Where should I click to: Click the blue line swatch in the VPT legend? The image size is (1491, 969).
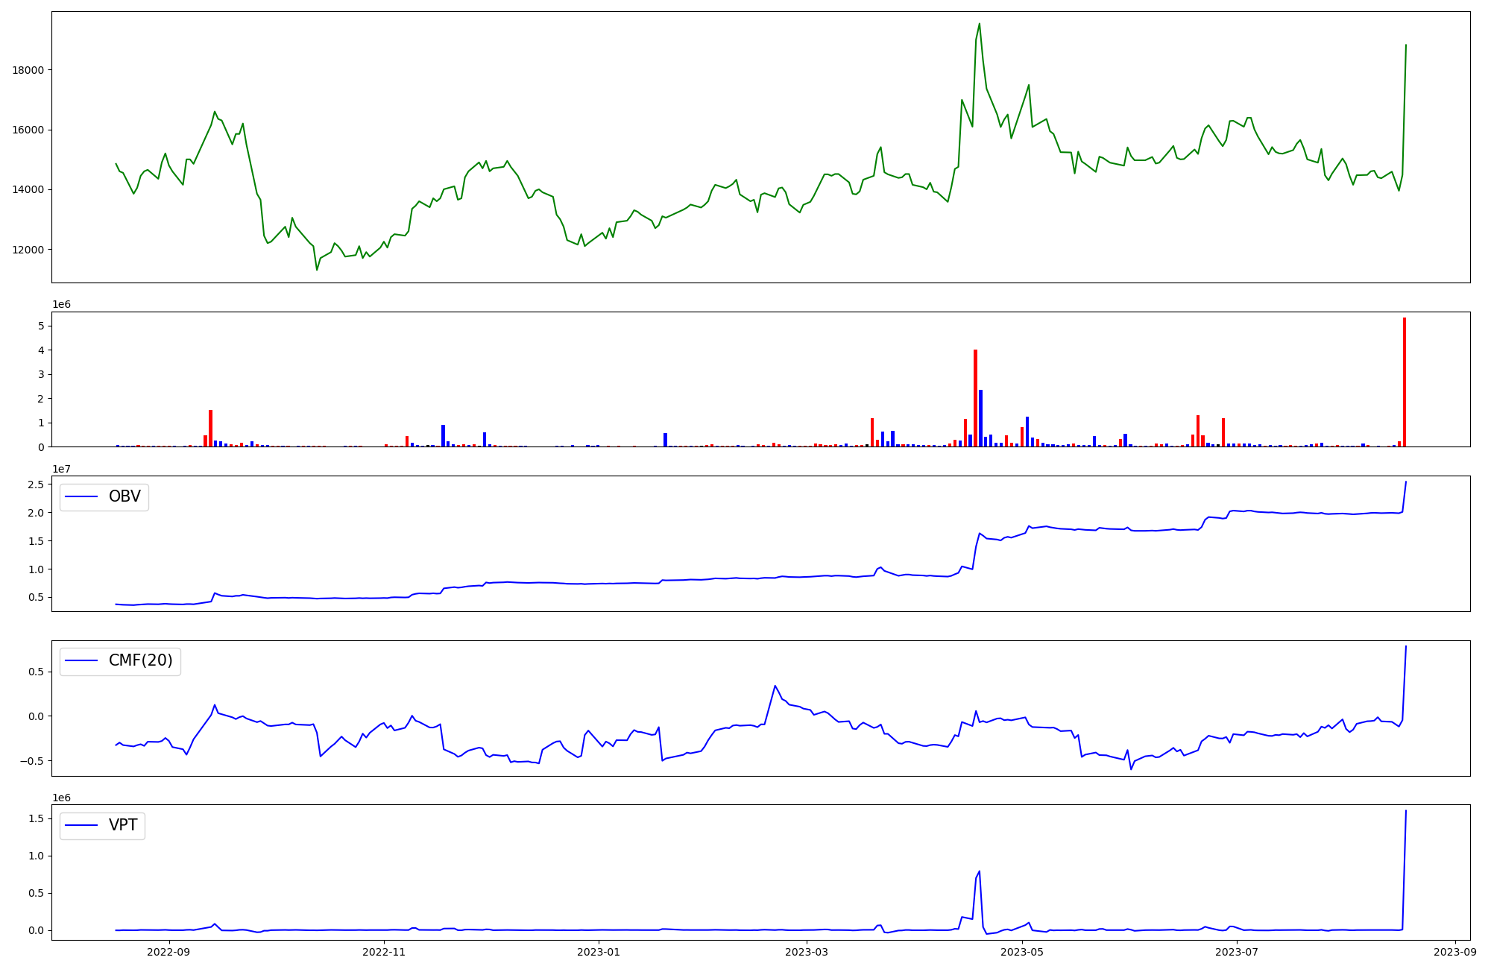tap(82, 826)
